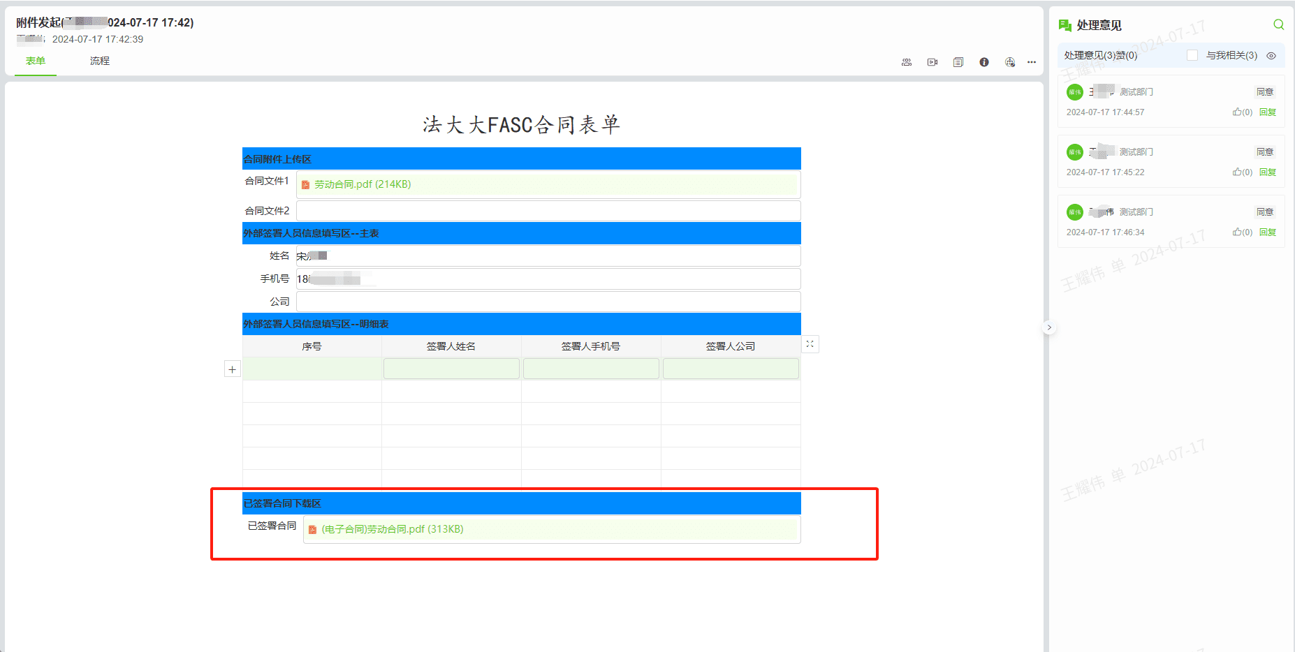
Task: Click the 签署人公司 cell in first row
Action: click(731, 369)
